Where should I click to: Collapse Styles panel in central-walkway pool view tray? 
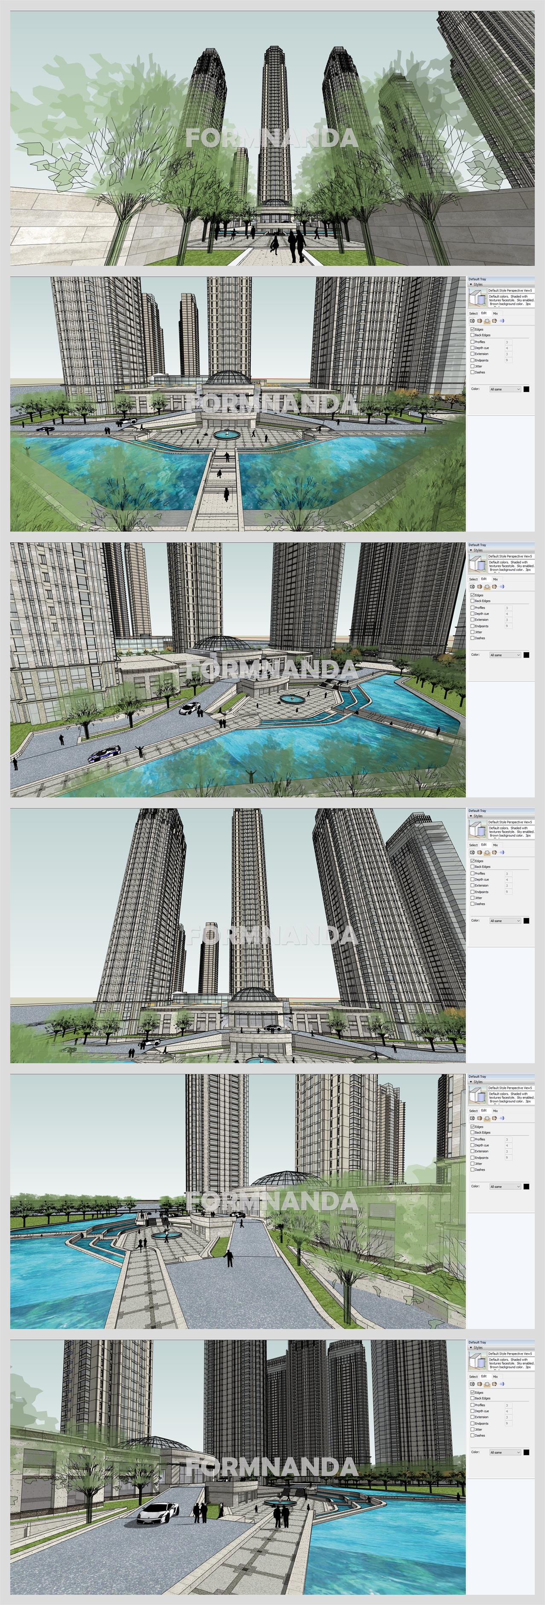471,285
